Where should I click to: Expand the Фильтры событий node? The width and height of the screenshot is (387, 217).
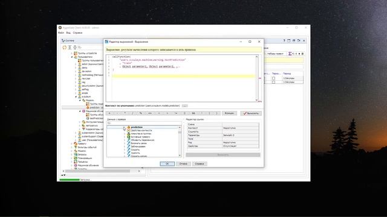coord(72,147)
